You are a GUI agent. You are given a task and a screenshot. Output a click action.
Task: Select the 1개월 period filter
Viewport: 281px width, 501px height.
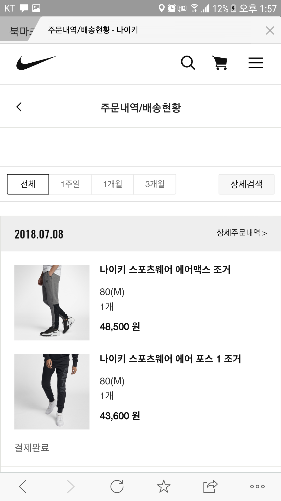pos(112,184)
